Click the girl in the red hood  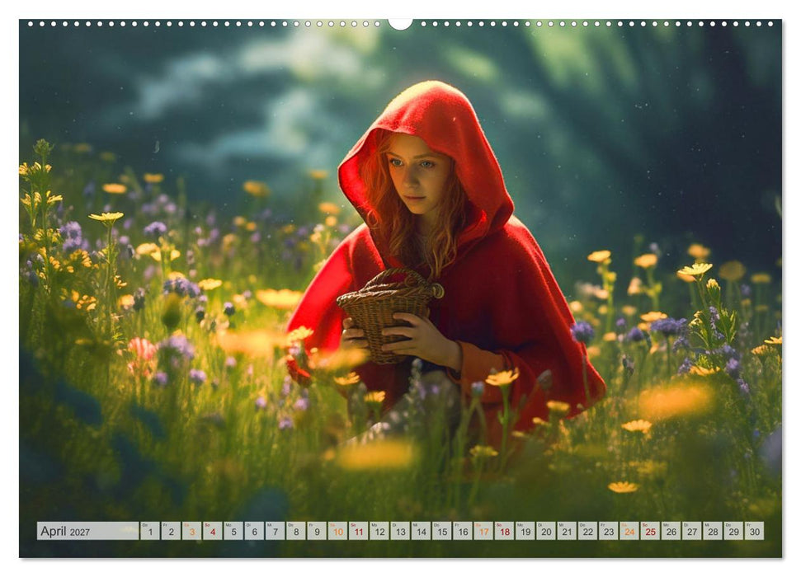click(x=445, y=260)
